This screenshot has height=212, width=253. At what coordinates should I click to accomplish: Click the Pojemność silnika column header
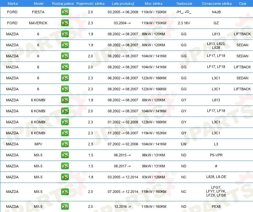(x=90, y=4)
